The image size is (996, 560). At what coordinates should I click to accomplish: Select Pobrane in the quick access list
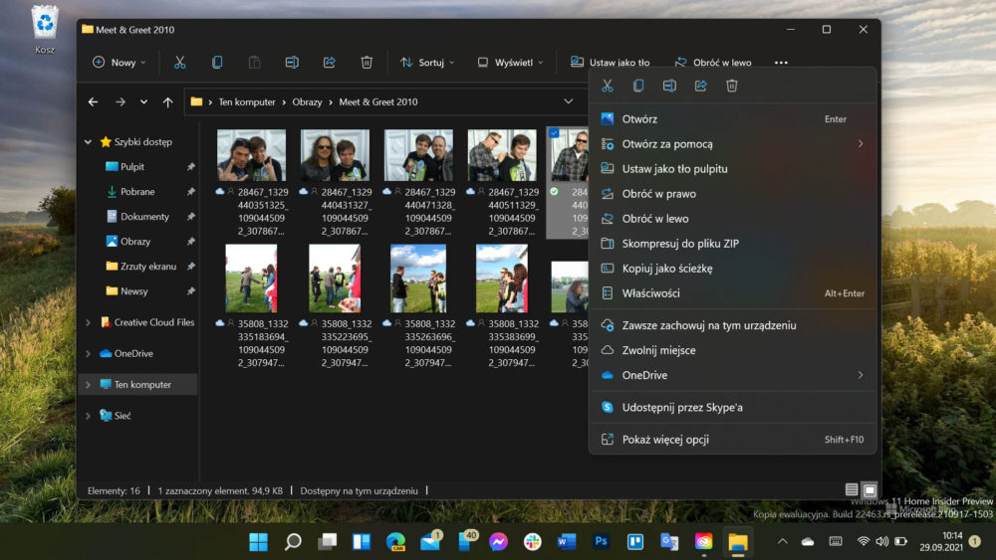(139, 192)
